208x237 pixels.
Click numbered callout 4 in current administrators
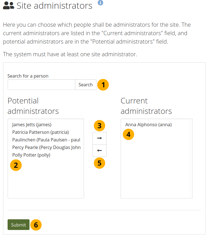tap(128, 135)
